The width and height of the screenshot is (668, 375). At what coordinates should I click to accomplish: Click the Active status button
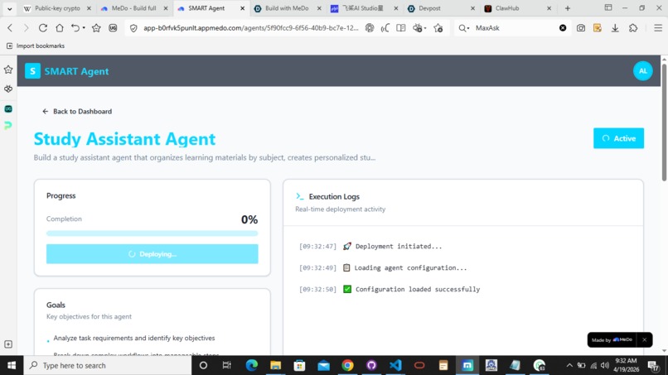618,138
